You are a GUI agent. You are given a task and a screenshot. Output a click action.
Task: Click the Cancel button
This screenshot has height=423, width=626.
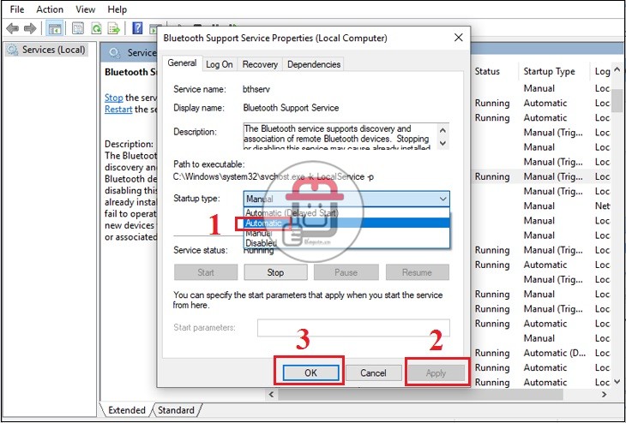pyautogui.click(x=373, y=372)
